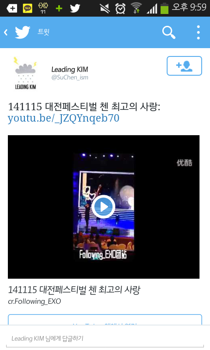Tap the Twitter bird logo in header
The height and width of the screenshot is (350, 210).
[x=23, y=32]
